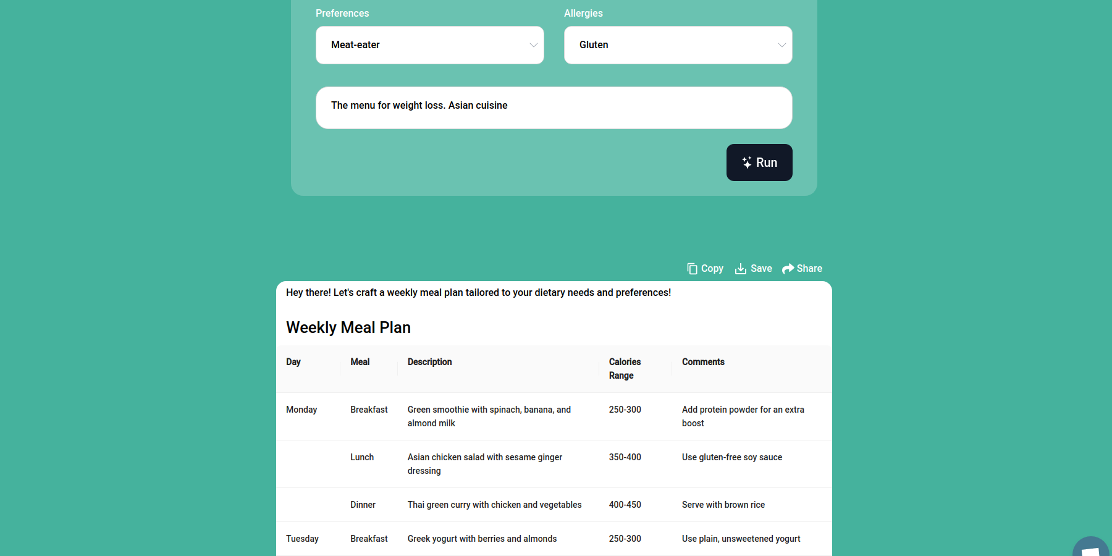Click the sparkle icon on the Run button

[746, 162]
